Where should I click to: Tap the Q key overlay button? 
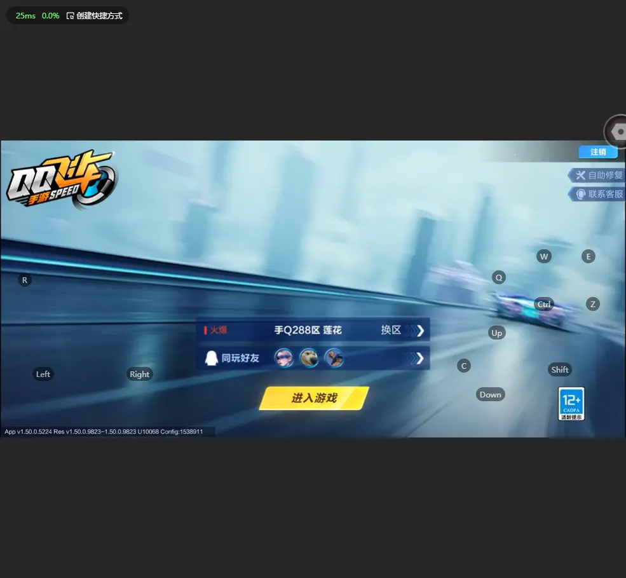coord(499,277)
